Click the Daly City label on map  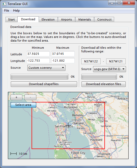click(60, 135)
